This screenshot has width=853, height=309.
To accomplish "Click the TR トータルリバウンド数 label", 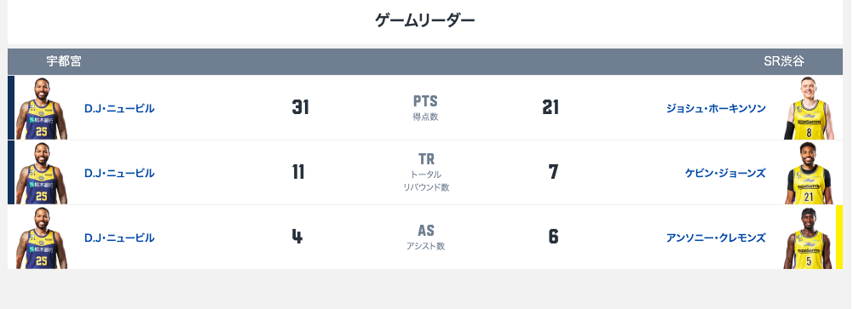I will pyautogui.click(x=426, y=172).
